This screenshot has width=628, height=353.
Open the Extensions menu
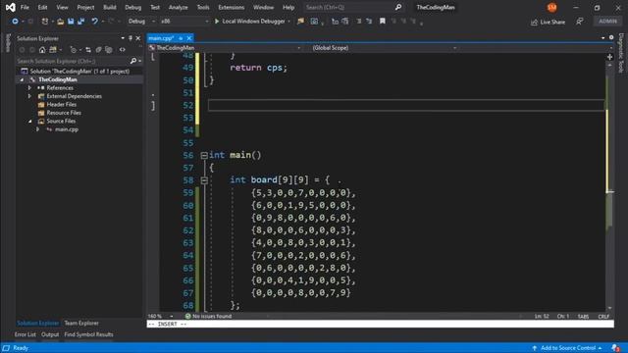point(232,7)
